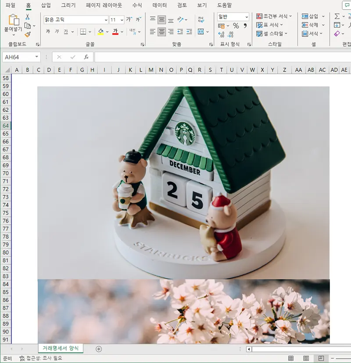351x363 pixels.
Task: Toggle italic formatting (가)
Action: pyautogui.click(x=57, y=32)
